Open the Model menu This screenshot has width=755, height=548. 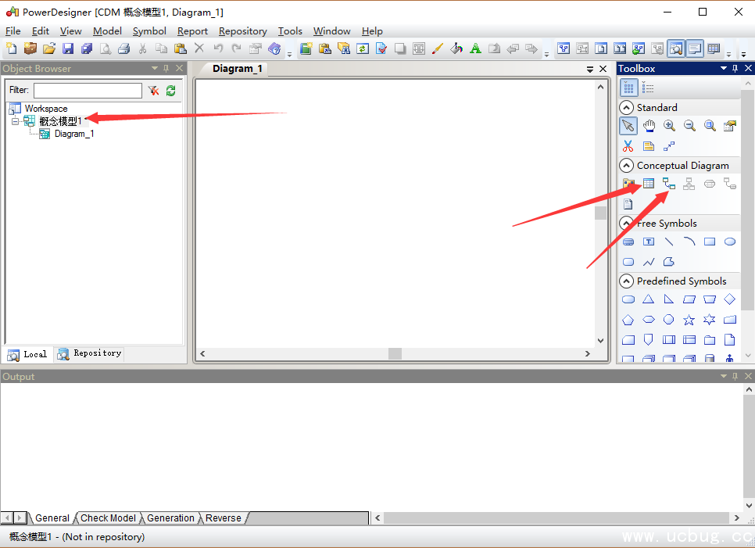tap(107, 30)
